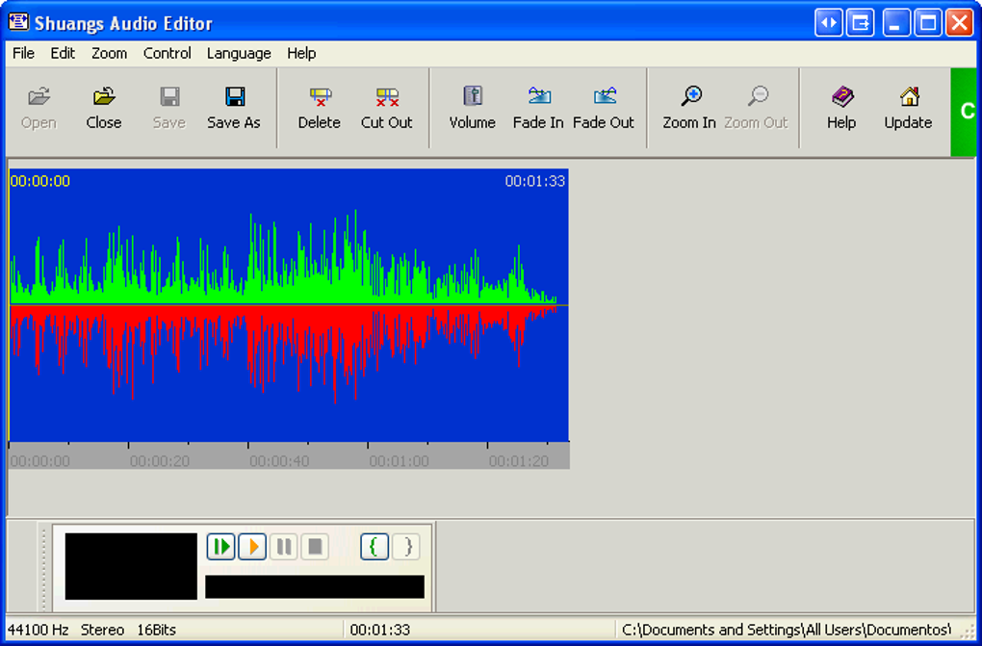Use the Cut Out tool
Screen dimensions: 982x646
(387, 108)
